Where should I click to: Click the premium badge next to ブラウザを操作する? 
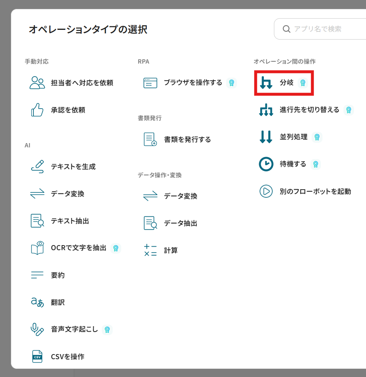pyautogui.click(x=232, y=83)
